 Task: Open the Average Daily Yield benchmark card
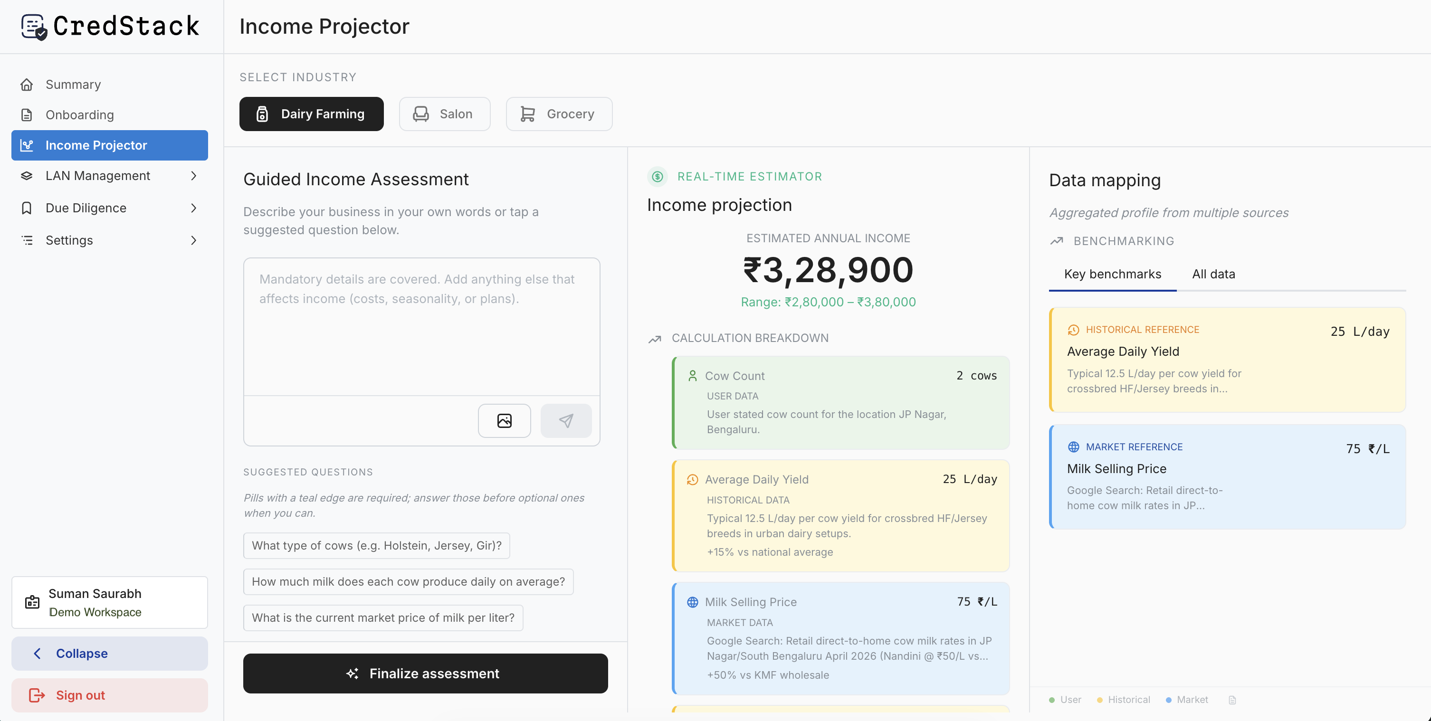(1227, 360)
